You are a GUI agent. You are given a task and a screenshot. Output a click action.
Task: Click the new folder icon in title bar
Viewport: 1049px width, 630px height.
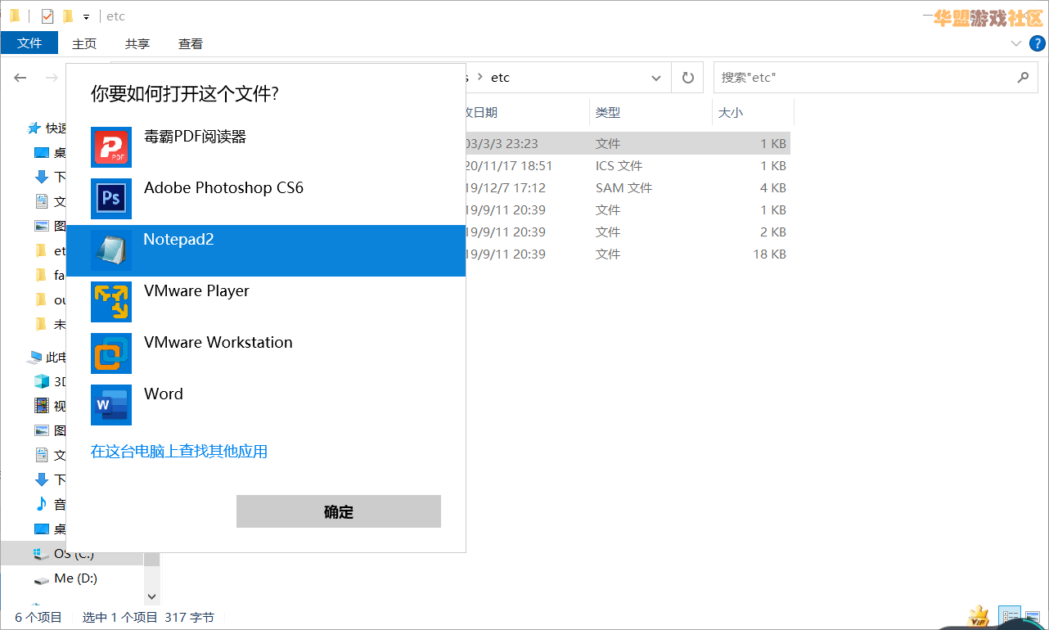(x=68, y=16)
